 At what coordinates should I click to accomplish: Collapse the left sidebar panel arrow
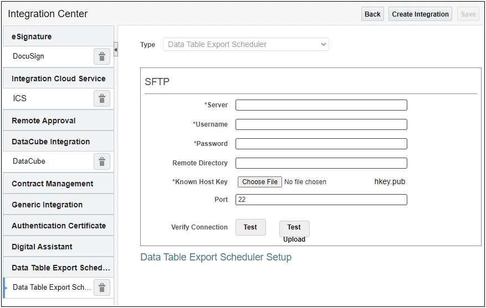(x=116, y=49)
